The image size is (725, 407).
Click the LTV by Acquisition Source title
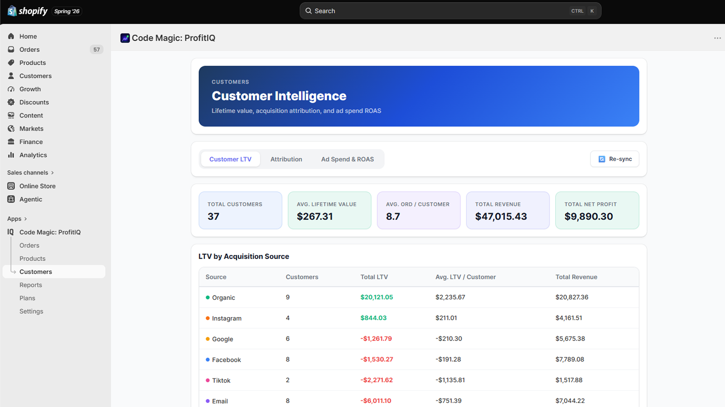(244, 256)
